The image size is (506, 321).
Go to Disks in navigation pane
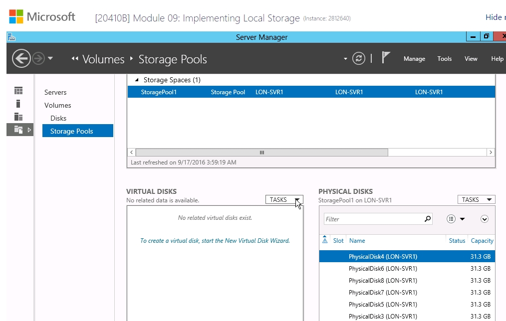coord(58,118)
